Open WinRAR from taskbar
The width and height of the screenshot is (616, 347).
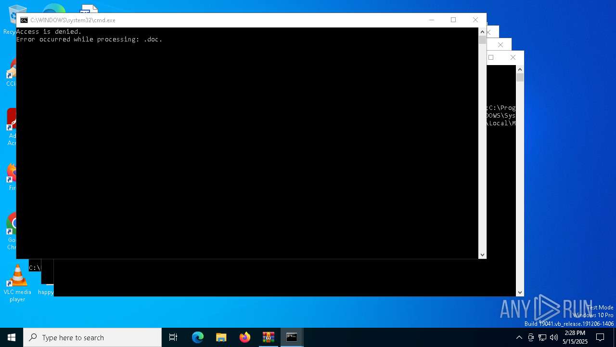tap(269, 337)
